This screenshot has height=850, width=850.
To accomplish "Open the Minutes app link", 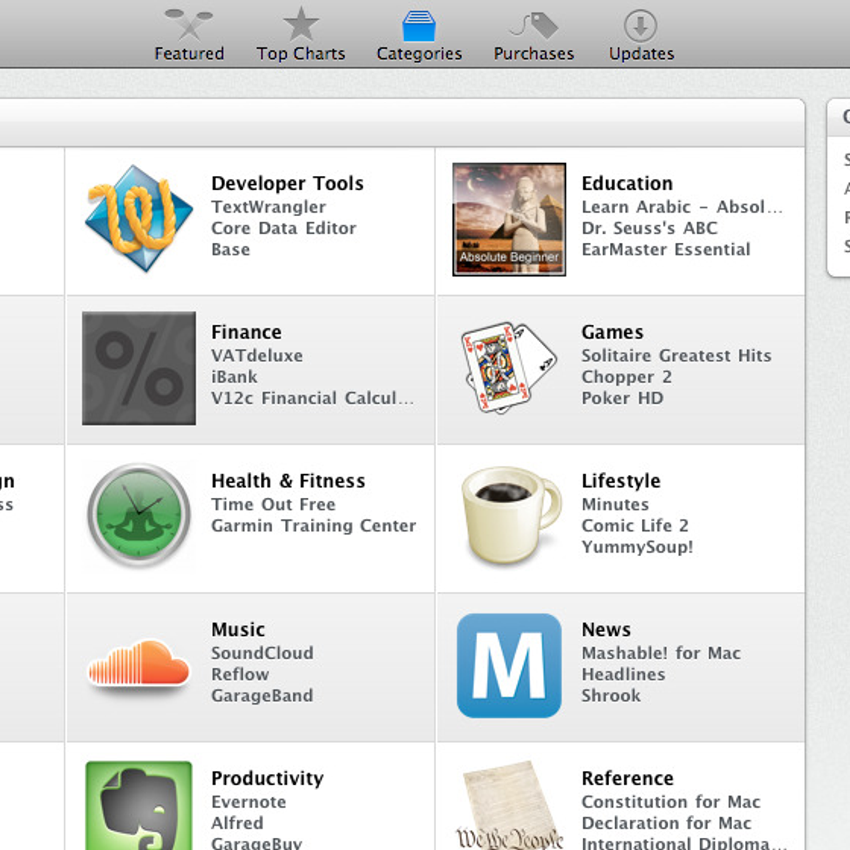I will pos(615,505).
